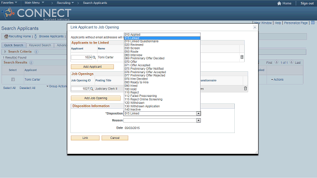Check the Tomi Carter select checkbox
The image size is (317, 178).
(x=13, y=80)
